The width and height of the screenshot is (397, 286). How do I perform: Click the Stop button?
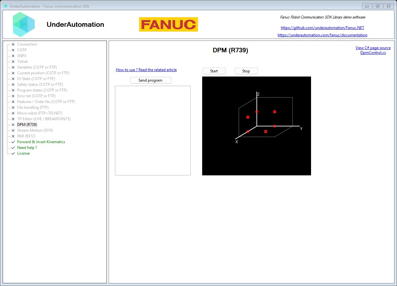pyautogui.click(x=246, y=71)
